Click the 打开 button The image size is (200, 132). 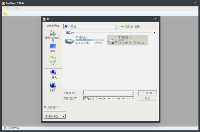click(148, 93)
